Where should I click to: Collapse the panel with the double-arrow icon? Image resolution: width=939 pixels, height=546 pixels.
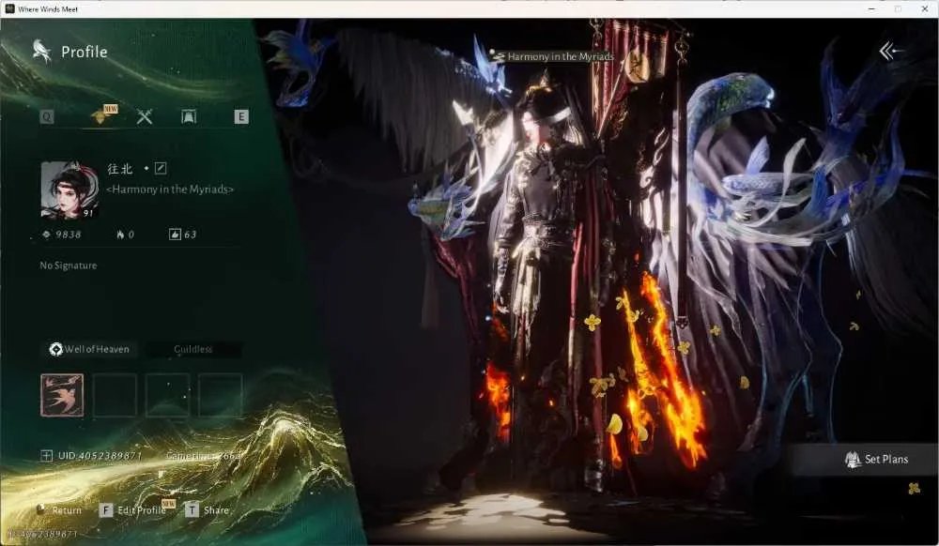889,52
